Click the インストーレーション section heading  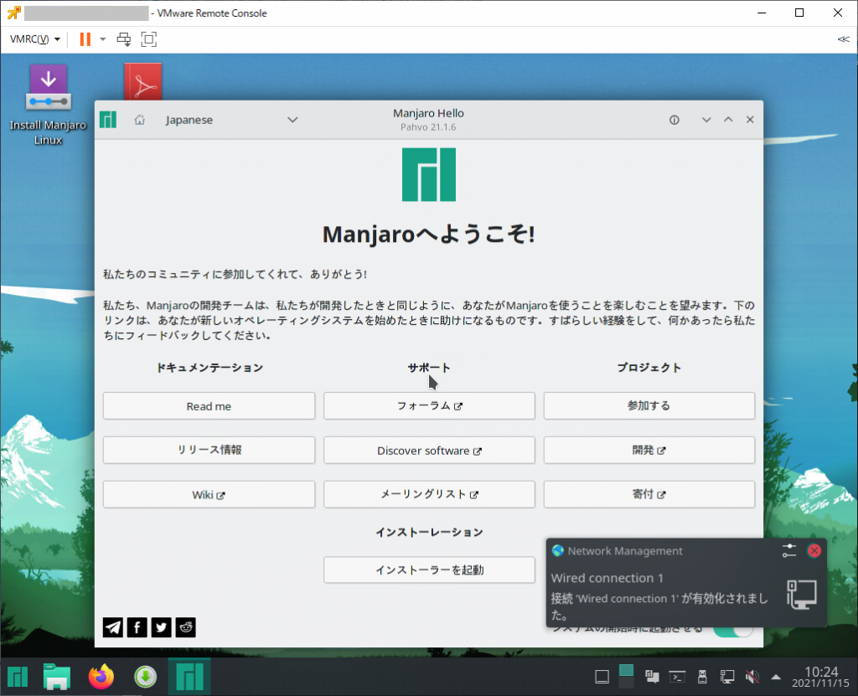click(430, 533)
